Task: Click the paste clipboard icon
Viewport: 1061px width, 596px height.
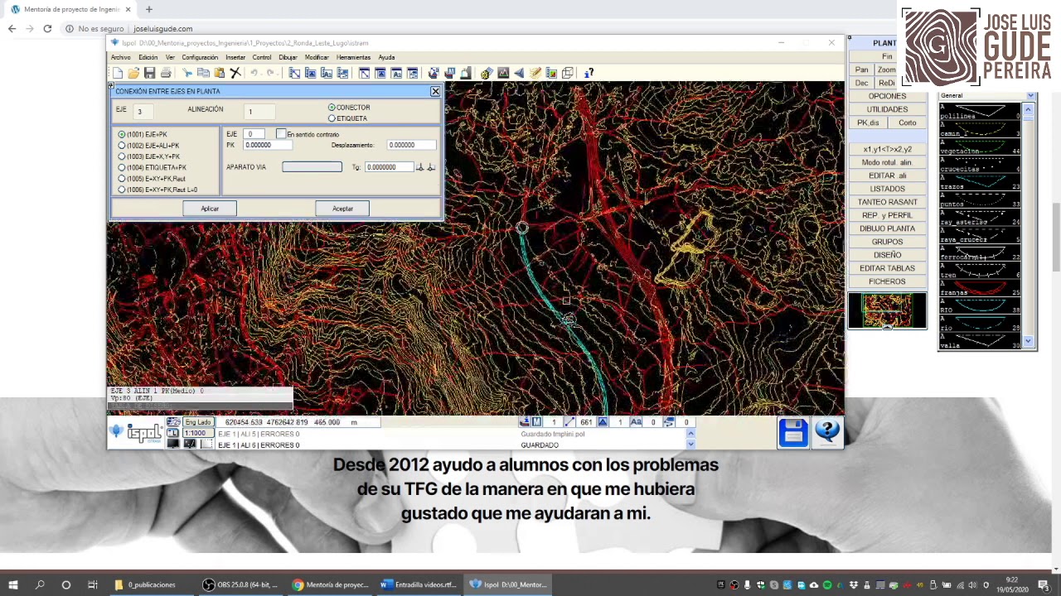Action: (220, 73)
